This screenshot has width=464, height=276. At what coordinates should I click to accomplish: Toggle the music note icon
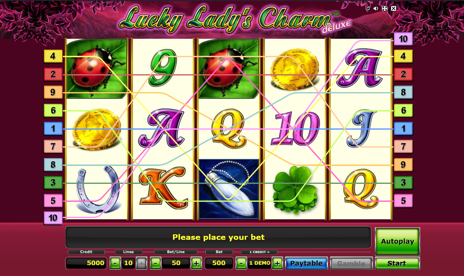coord(368,9)
